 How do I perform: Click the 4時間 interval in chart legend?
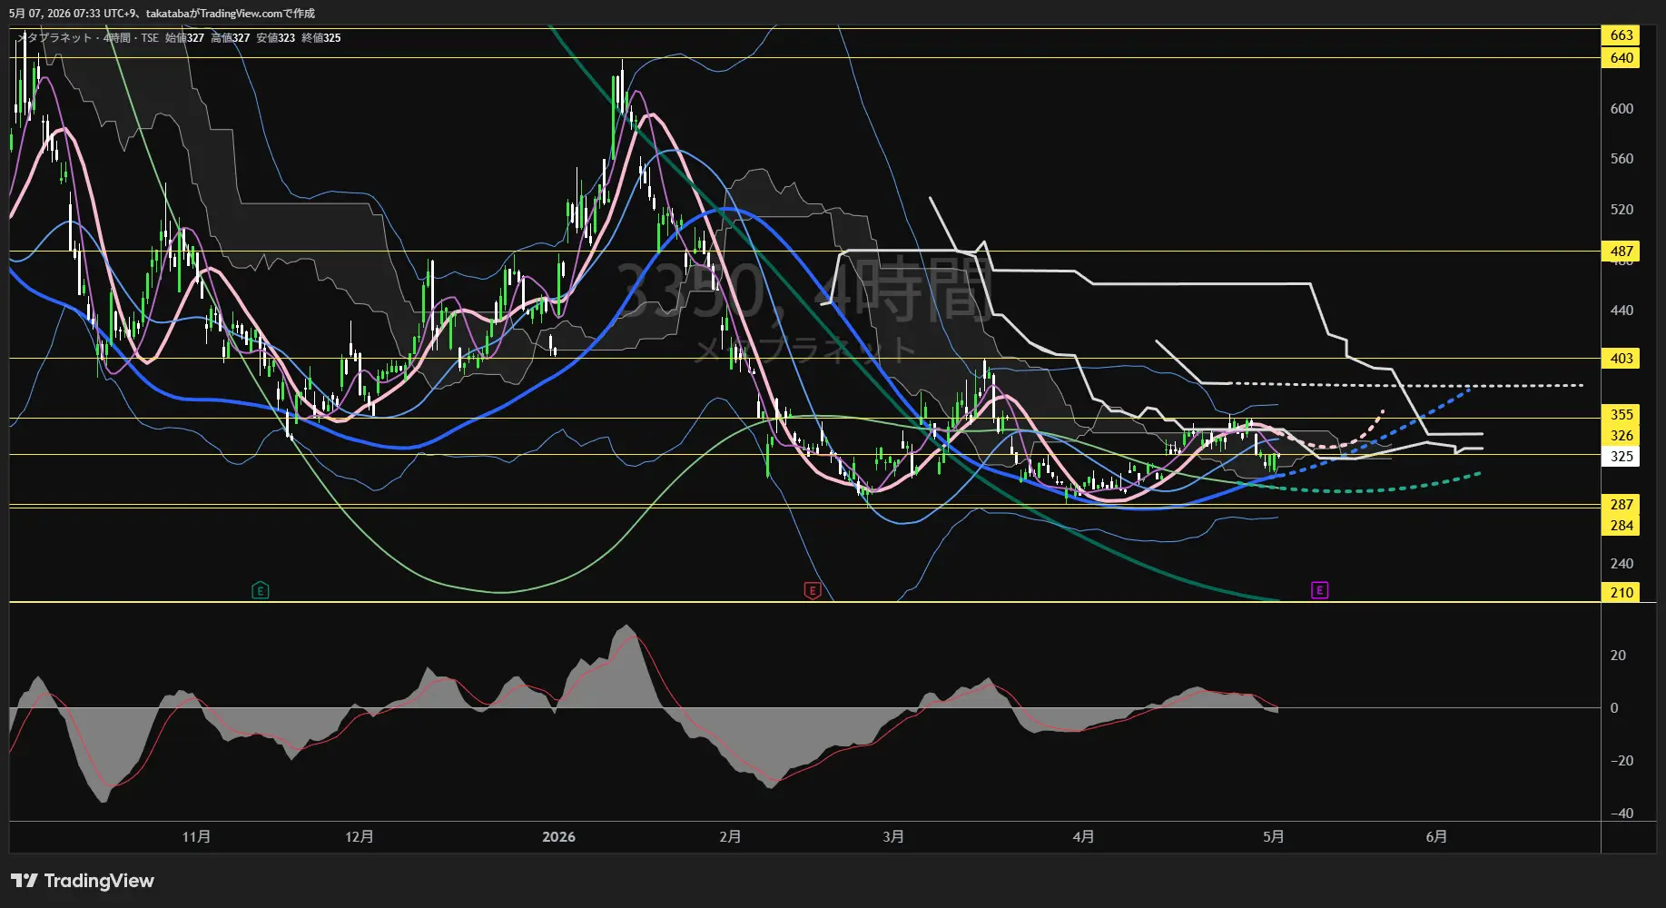[x=117, y=38]
